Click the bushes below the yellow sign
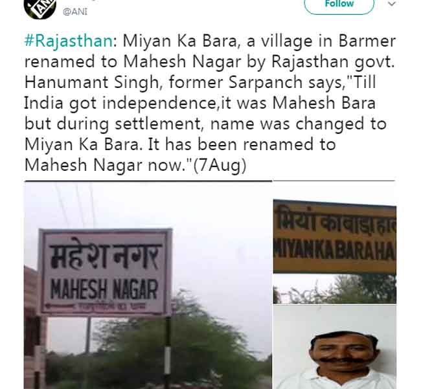 click(x=335, y=291)
